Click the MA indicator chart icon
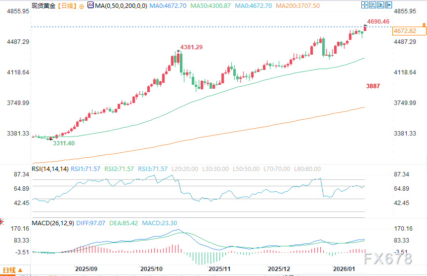The height and width of the screenshot is (276, 427). (x=89, y=5)
